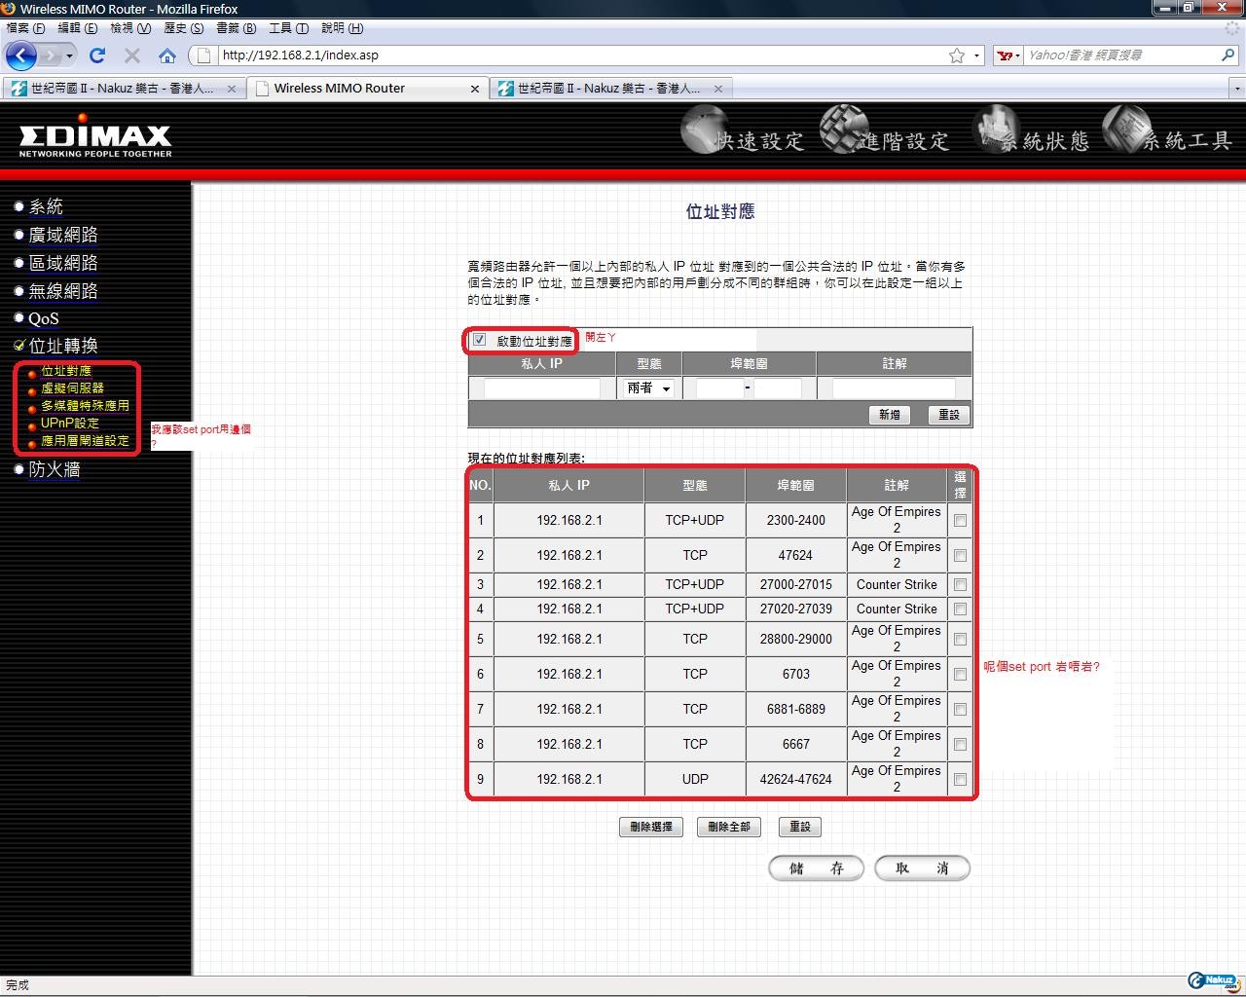Image resolution: width=1246 pixels, height=997 pixels.
Task: Open 虛擬伺服器 sidebar link
Action: 72,388
